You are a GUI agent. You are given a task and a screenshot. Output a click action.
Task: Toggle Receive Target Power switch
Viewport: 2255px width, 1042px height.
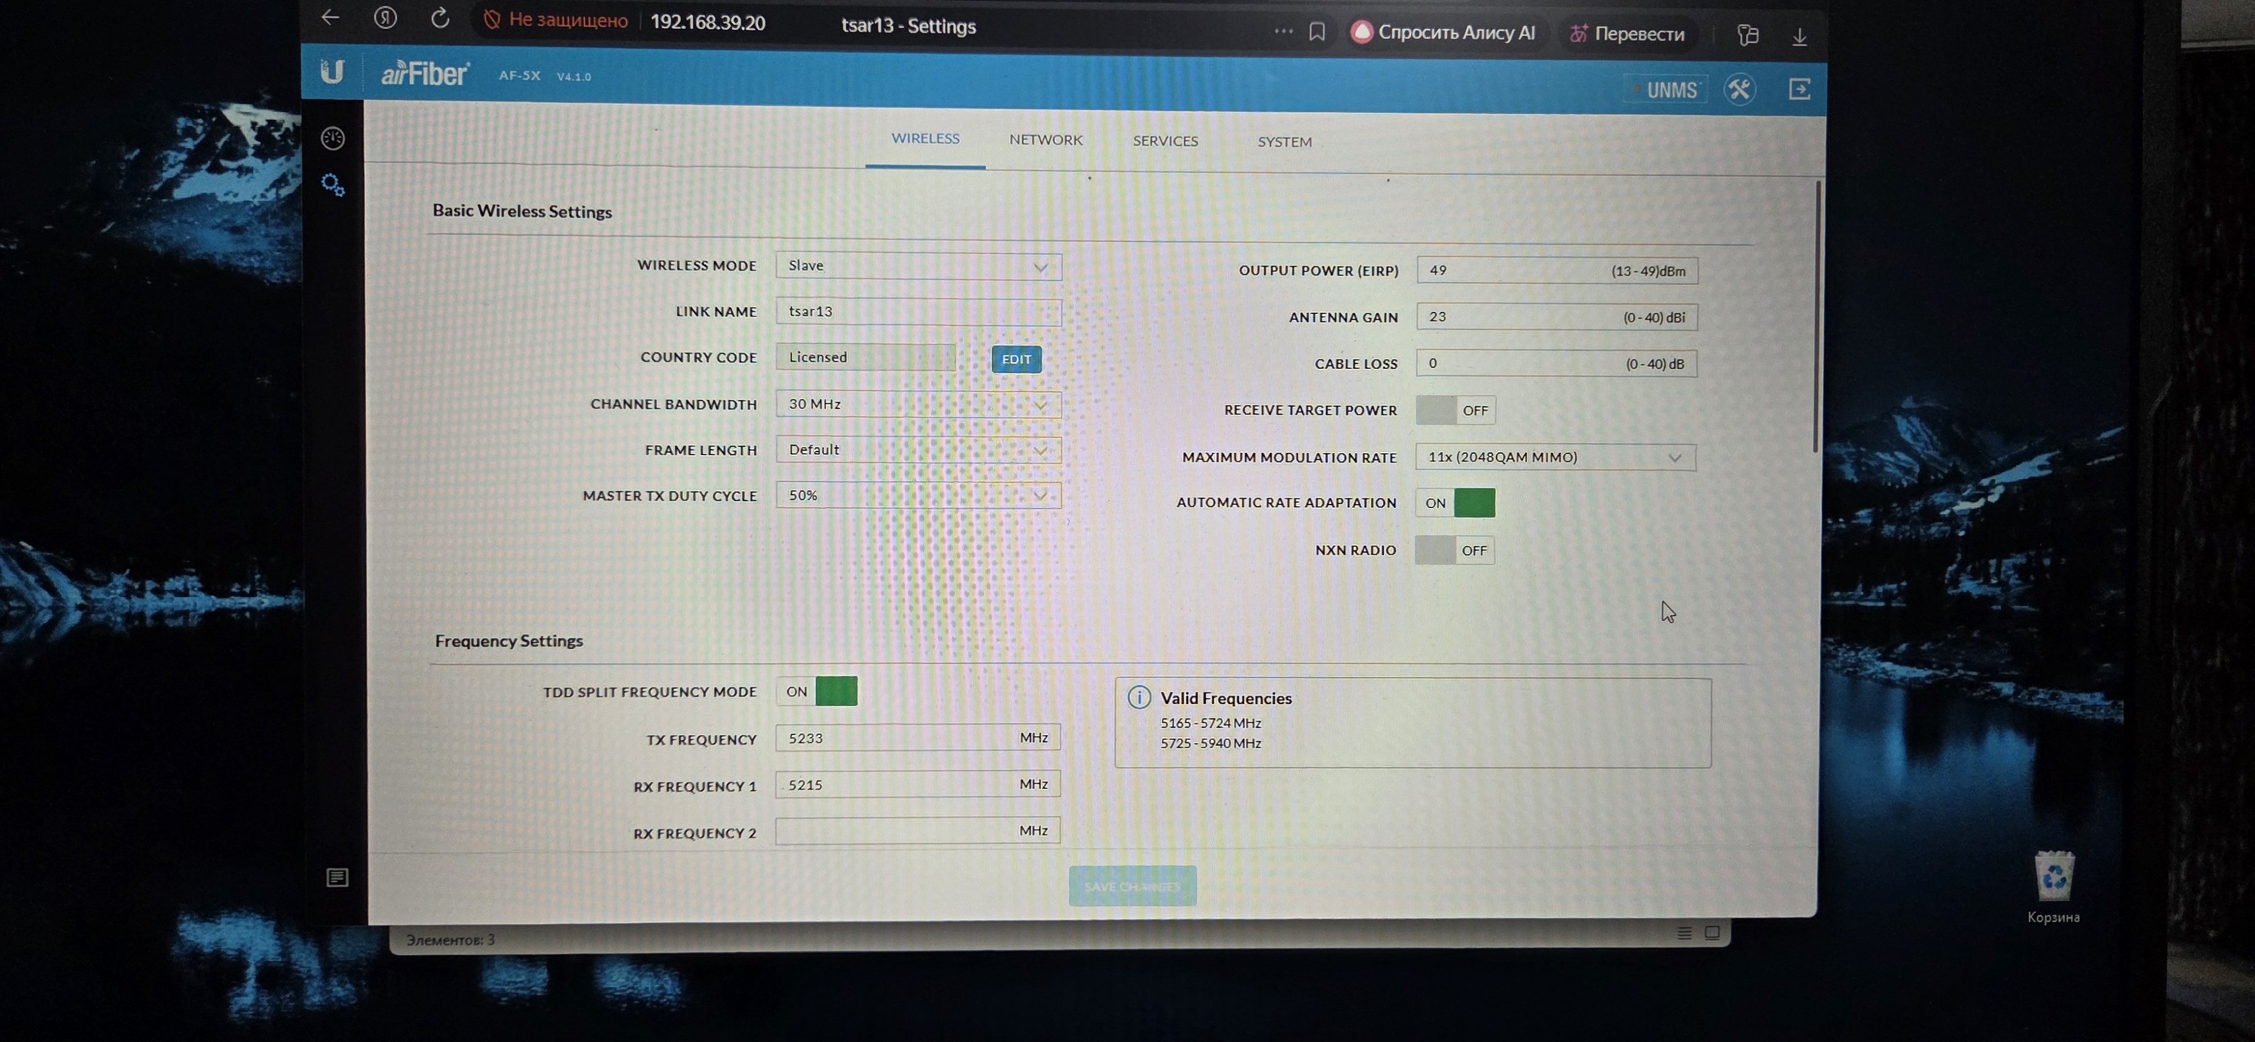(x=1455, y=410)
